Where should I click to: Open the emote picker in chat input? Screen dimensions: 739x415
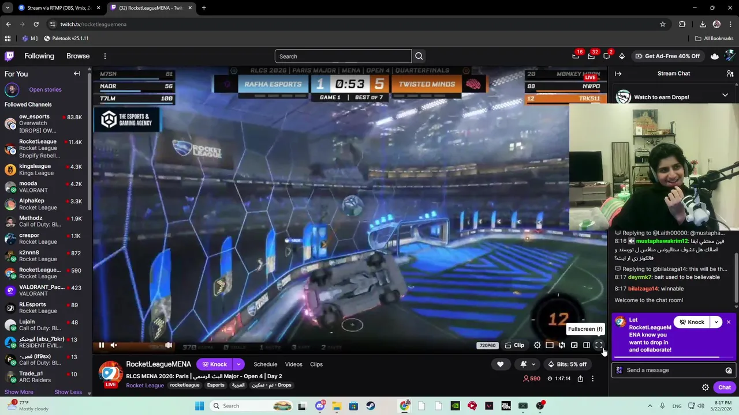[x=729, y=370]
